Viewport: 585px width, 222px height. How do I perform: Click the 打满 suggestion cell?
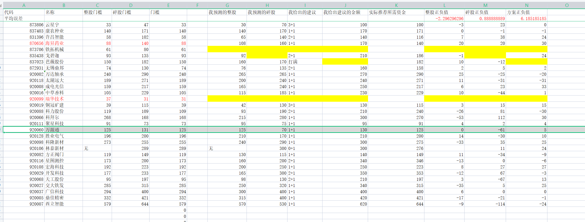pos(305,62)
